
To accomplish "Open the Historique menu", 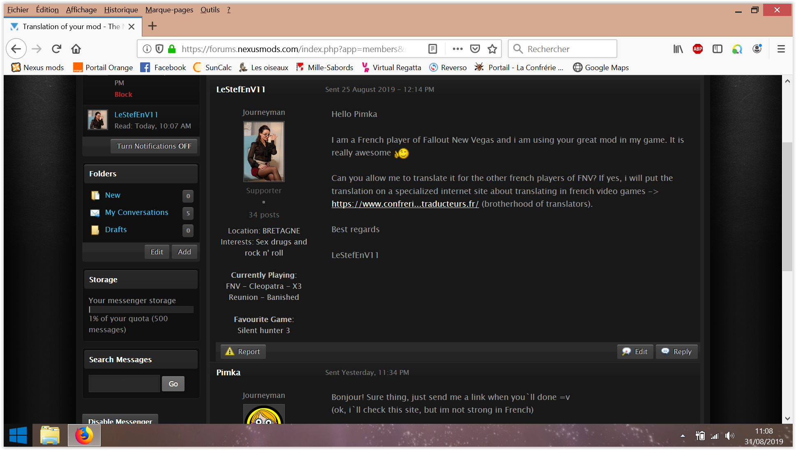I will [121, 10].
